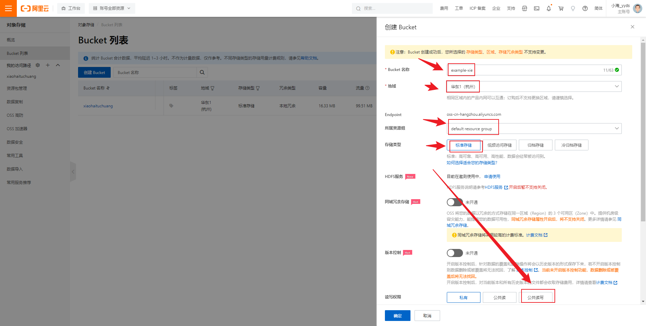The width and height of the screenshot is (646, 326).
Task: Switch language via 简体
Action: (599, 8)
